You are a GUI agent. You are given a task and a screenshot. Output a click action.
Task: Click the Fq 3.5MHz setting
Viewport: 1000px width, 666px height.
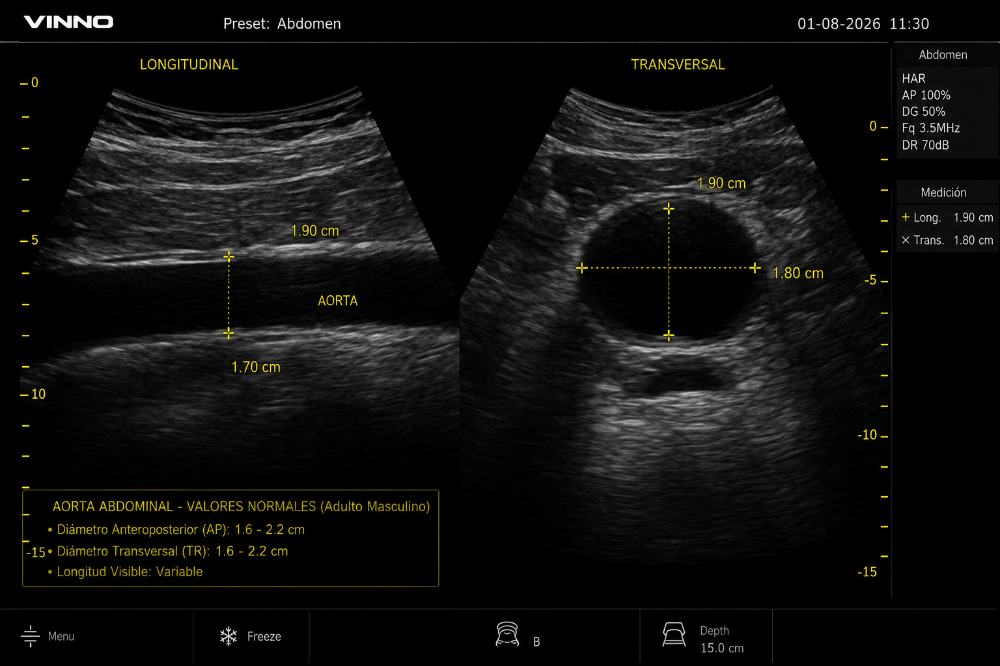pos(931,128)
